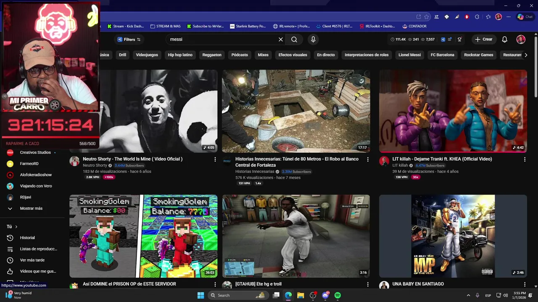Select the Hip hop latino chip

(x=180, y=55)
